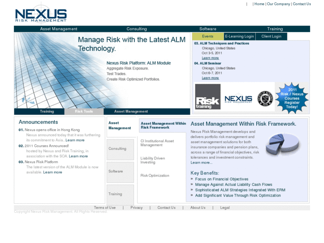Click Nexus Risk Platform: ALM Module heading
Viewport: 324px width, 243px height.
[139, 63]
